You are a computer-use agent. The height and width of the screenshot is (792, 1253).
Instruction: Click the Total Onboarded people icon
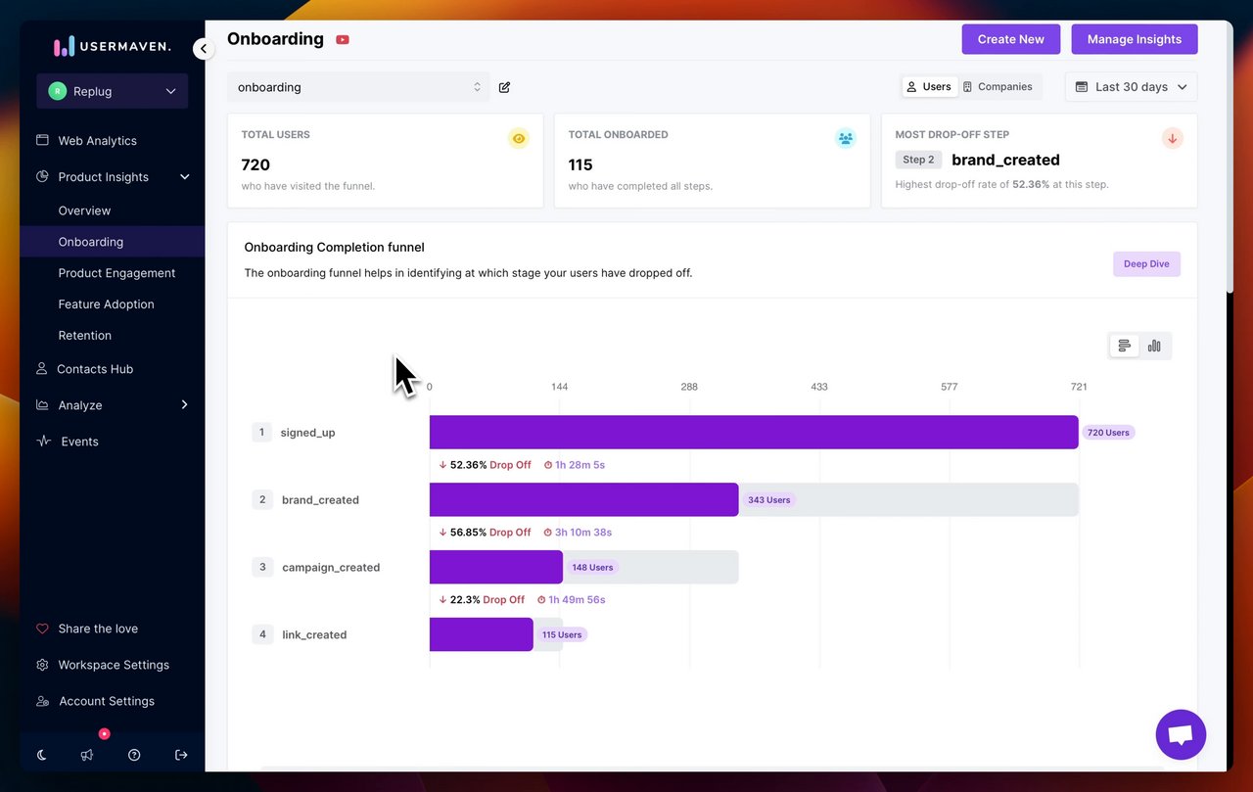point(846,138)
